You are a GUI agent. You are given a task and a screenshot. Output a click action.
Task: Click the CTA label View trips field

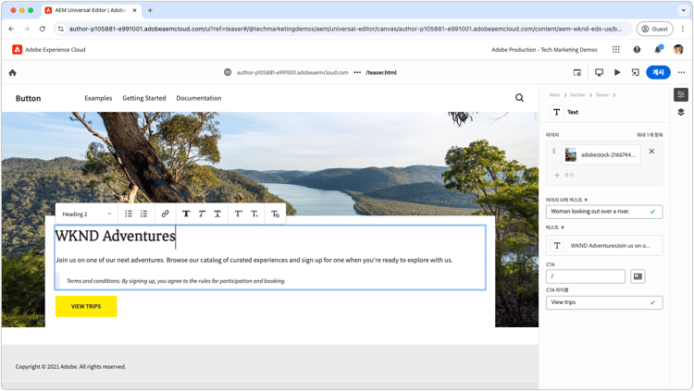(x=604, y=302)
